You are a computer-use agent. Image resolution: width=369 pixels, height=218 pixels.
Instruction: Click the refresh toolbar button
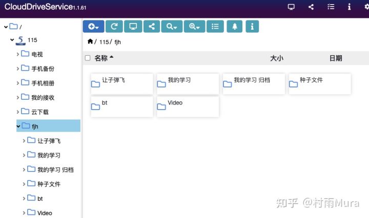[x=114, y=26]
